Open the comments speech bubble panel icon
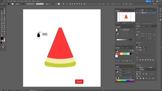Screen dimensions: 162x91 pyautogui.click(x=160, y=20)
